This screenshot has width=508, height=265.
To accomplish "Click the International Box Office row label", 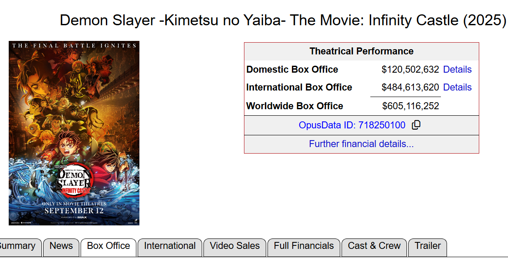I will tap(299, 87).
